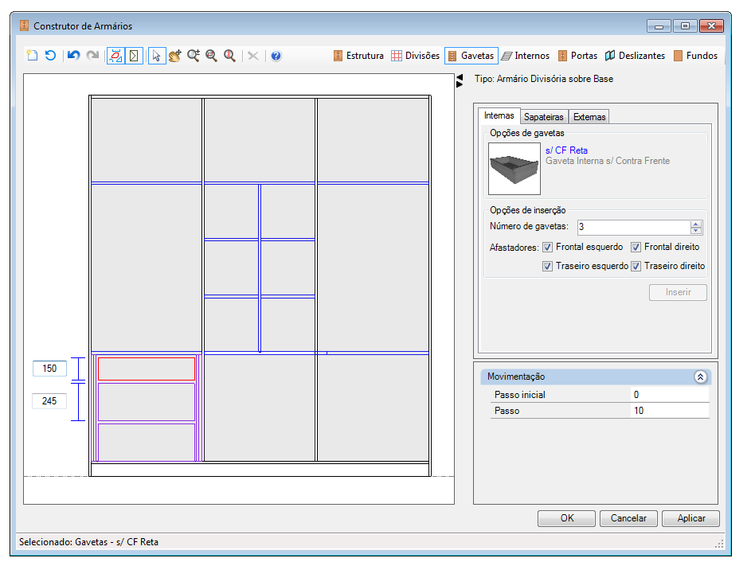Click the OK button
Viewport: 755px width, 562px height.
coord(567,518)
